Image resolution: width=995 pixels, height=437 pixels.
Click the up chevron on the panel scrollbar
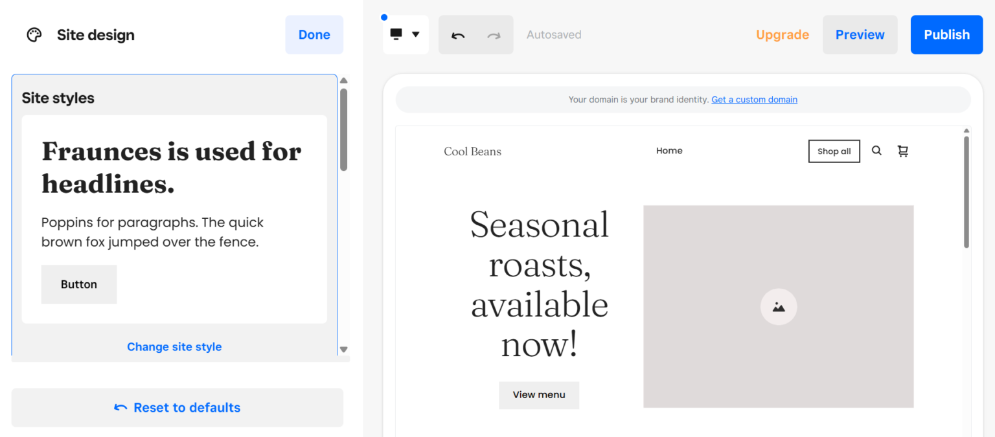coord(343,80)
